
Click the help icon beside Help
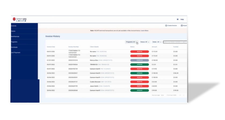(178, 20)
